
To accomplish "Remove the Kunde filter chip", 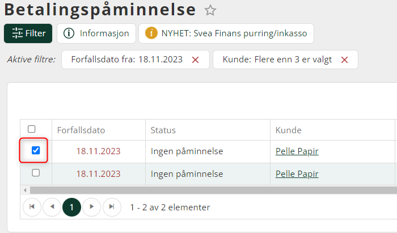I will (344, 60).
